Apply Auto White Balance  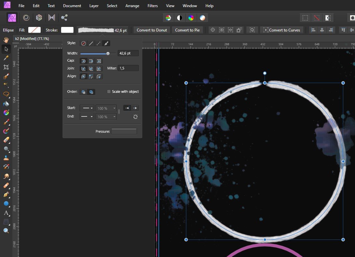click(x=203, y=18)
